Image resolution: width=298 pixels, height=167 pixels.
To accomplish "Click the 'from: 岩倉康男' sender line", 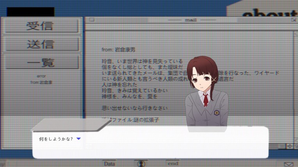I will point(119,50).
